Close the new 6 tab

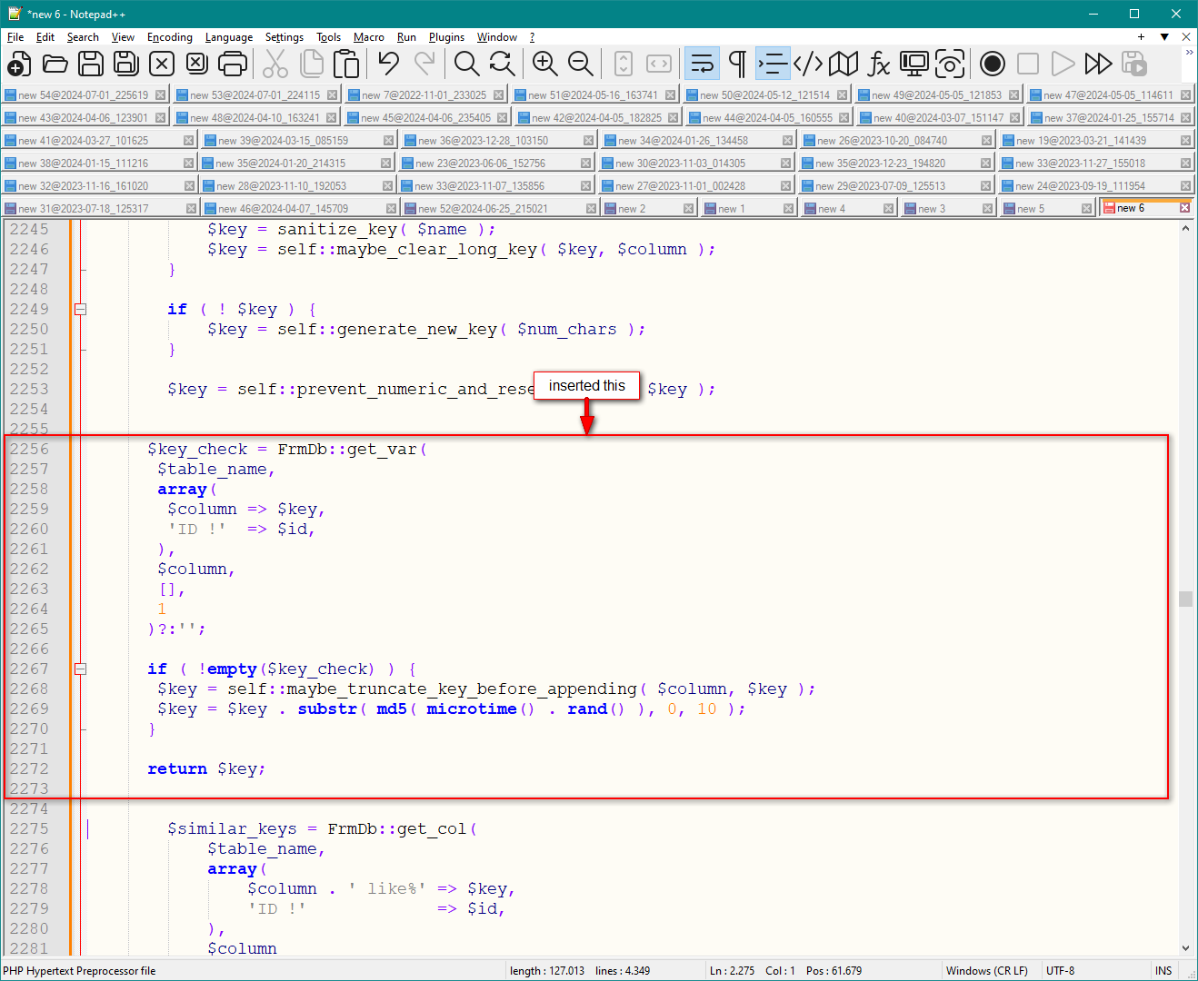[1184, 208]
